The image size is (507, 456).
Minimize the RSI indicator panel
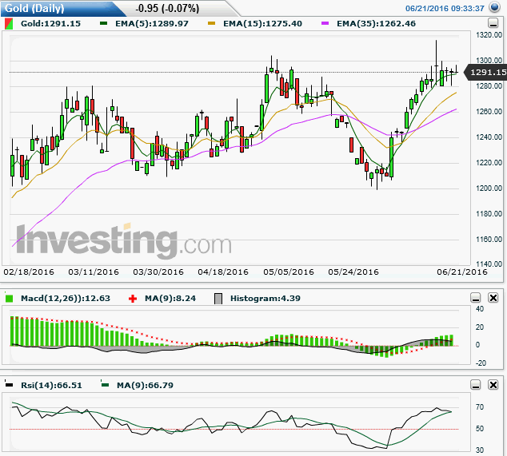pyautogui.click(x=476, y=385)
